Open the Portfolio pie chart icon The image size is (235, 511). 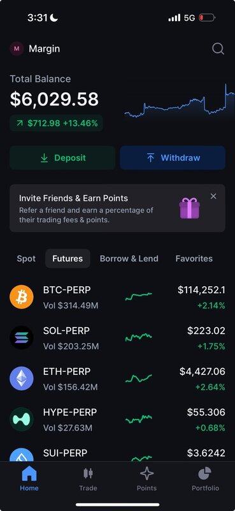pyautogui.click(x=205, y=473)
